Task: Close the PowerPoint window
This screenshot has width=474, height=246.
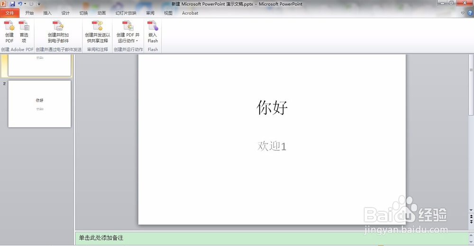Action: [465, 3]
